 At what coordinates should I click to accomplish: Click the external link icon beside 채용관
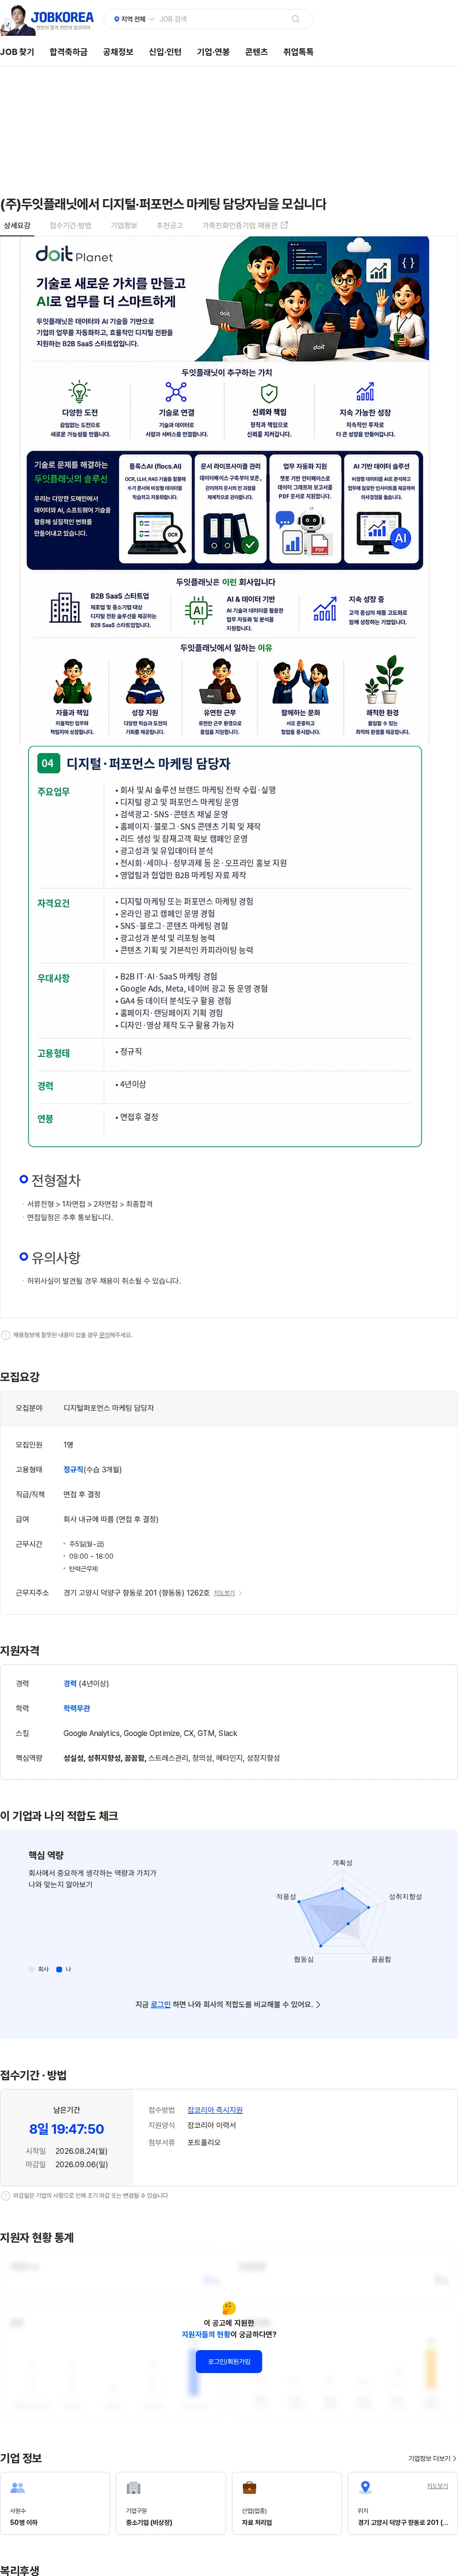tap(284, 226)
